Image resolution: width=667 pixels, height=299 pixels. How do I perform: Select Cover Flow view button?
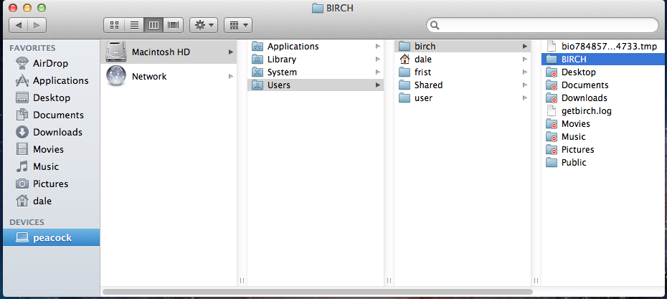[173, 25]
